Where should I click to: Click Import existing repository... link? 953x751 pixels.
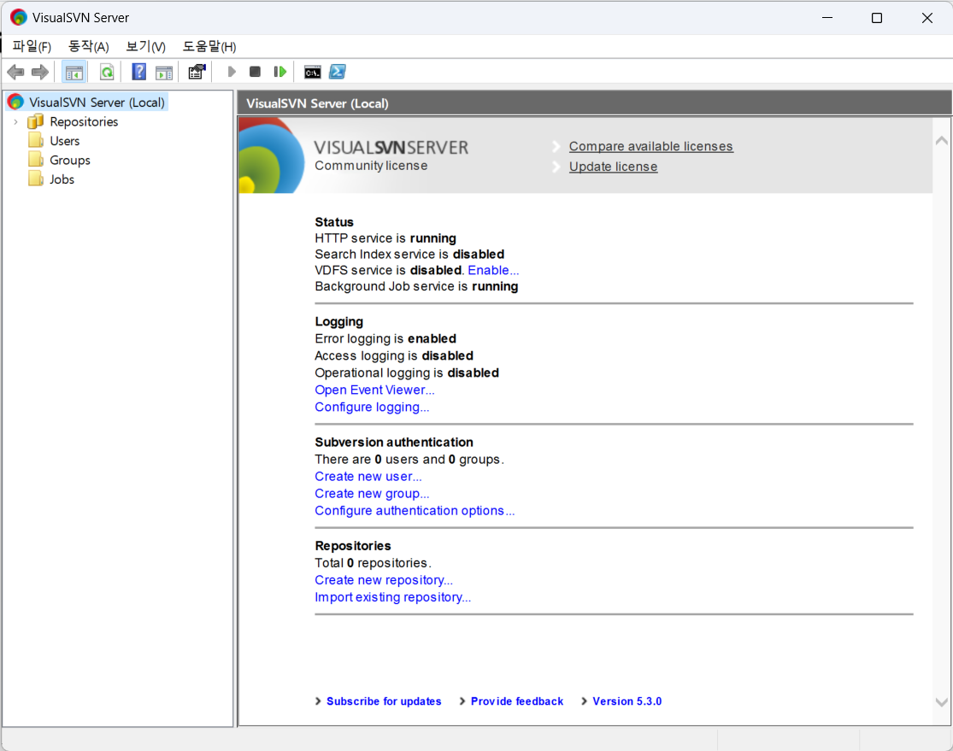pos(392,597)
